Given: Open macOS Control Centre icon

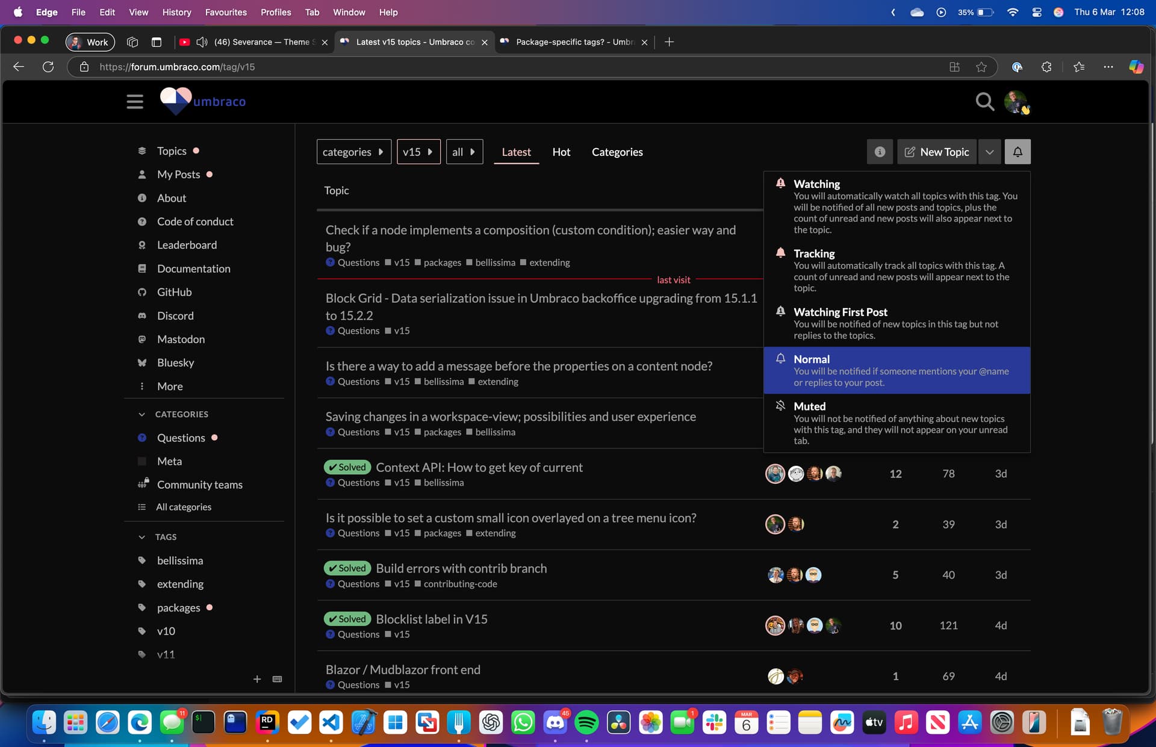Looking at the screenshot, I should tap(1037, 12).
